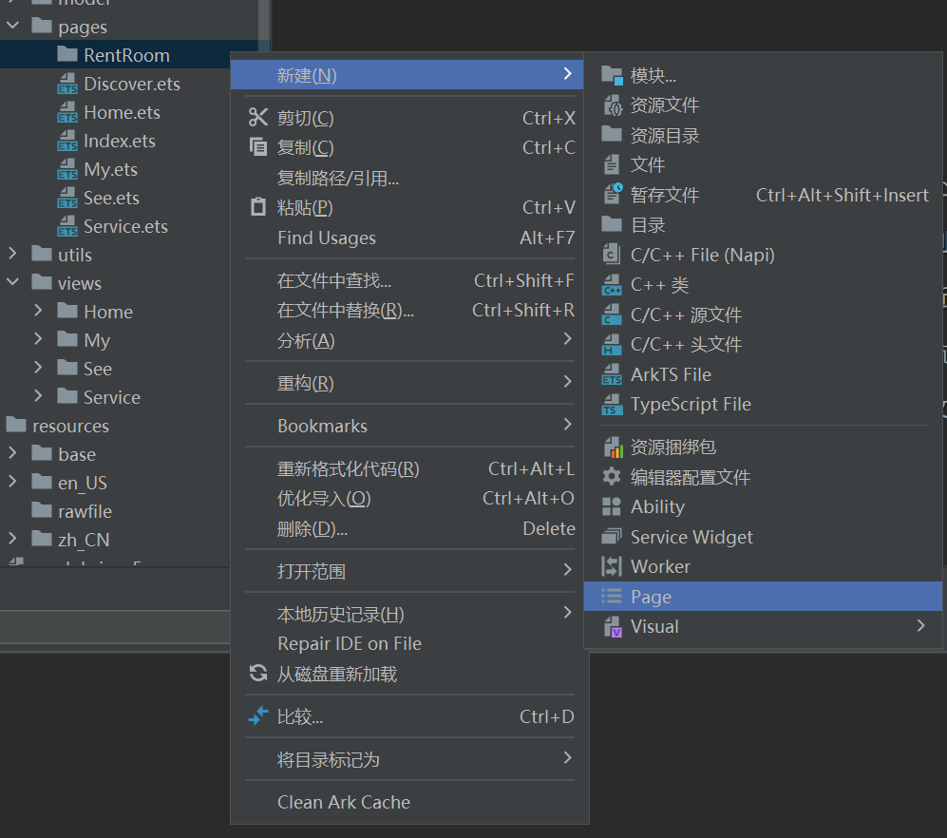The image size is (947, 838).
Task: Click the clipboard icon beside 粘贴(P)
Action: (x=258, y=206)
